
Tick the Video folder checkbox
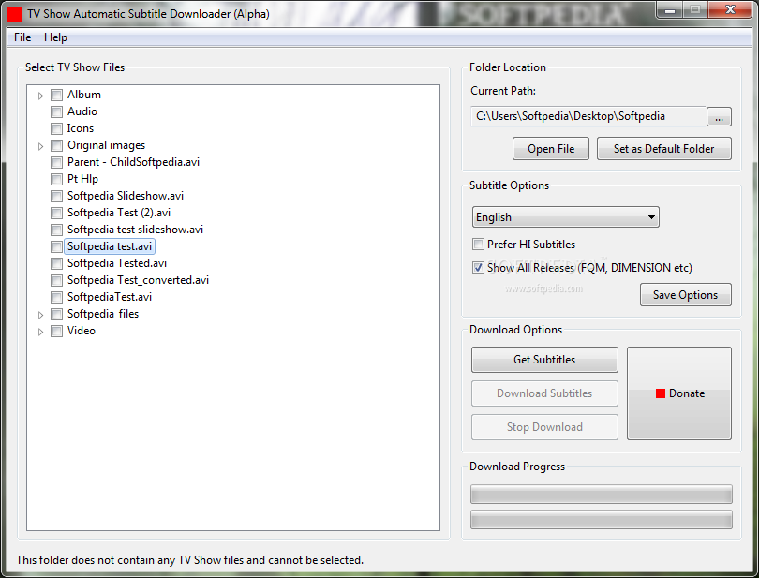(x=56, y=331)
